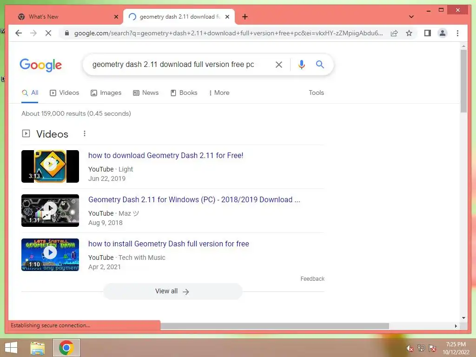Switch to Images results tab
The height and width of the screenshot is (357, 476).
click(x=106, y=93)
